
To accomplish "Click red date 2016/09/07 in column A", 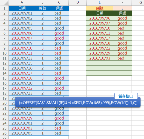I will [22, 38].
